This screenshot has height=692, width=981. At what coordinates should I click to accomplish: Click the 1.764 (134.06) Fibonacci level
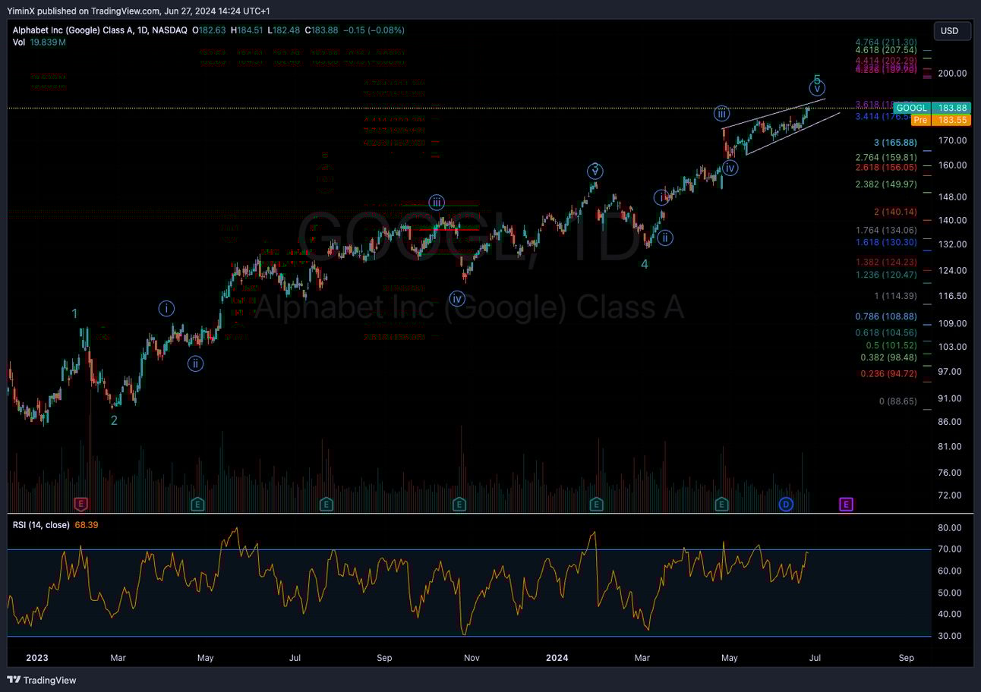886,230
